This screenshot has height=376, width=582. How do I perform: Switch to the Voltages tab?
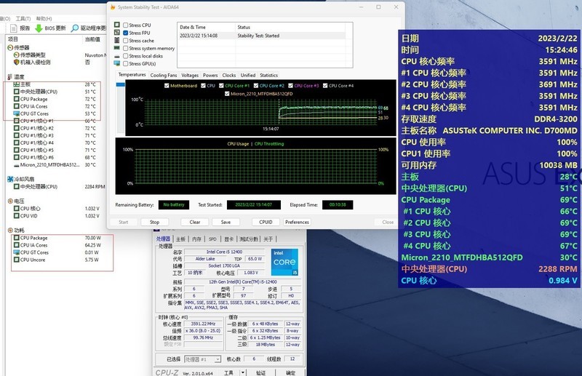[190, 76]
